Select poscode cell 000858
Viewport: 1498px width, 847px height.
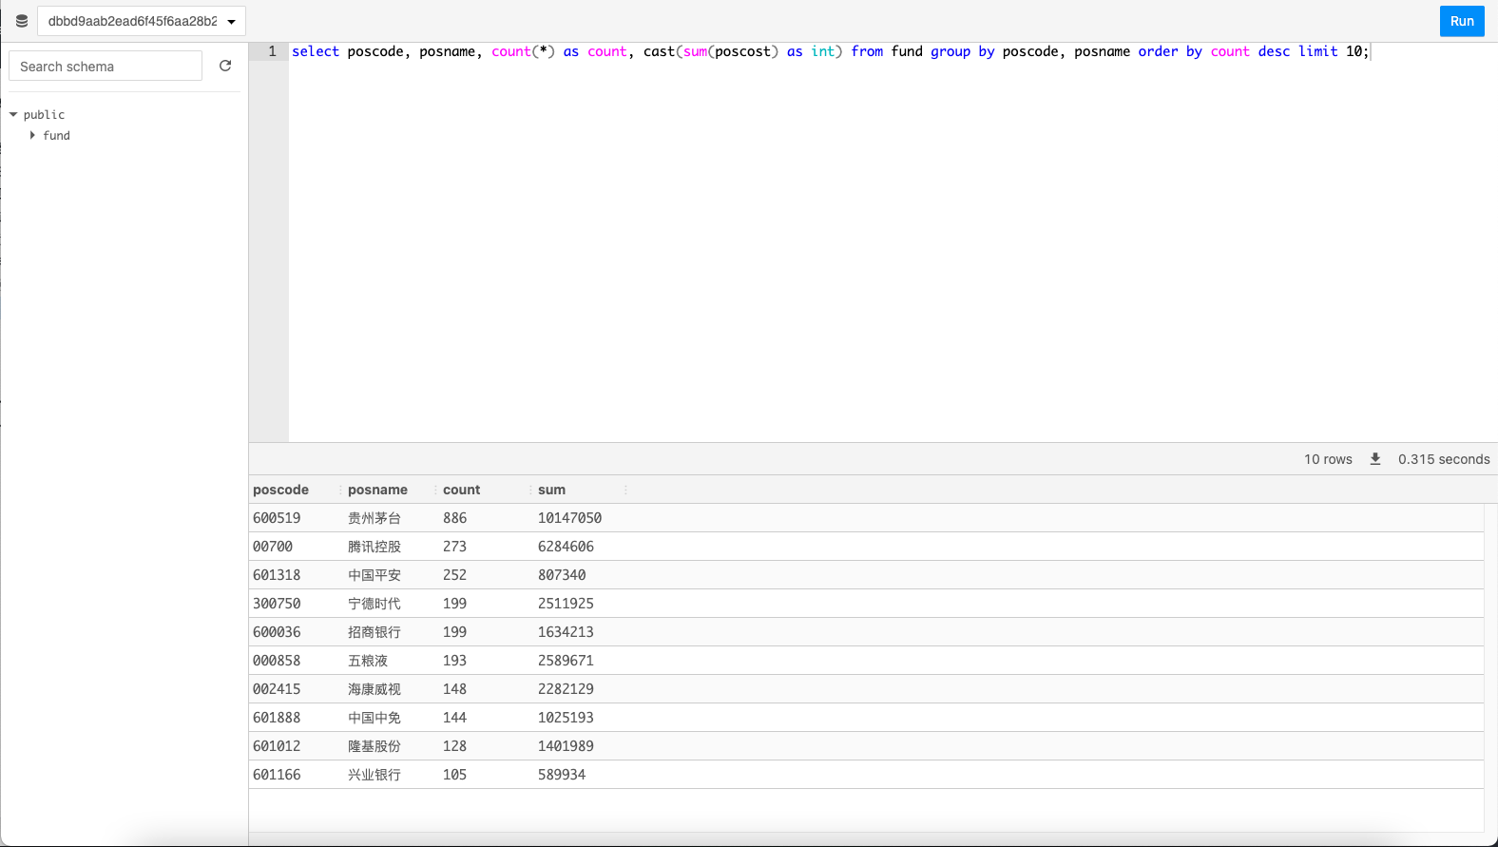(277, 661)
